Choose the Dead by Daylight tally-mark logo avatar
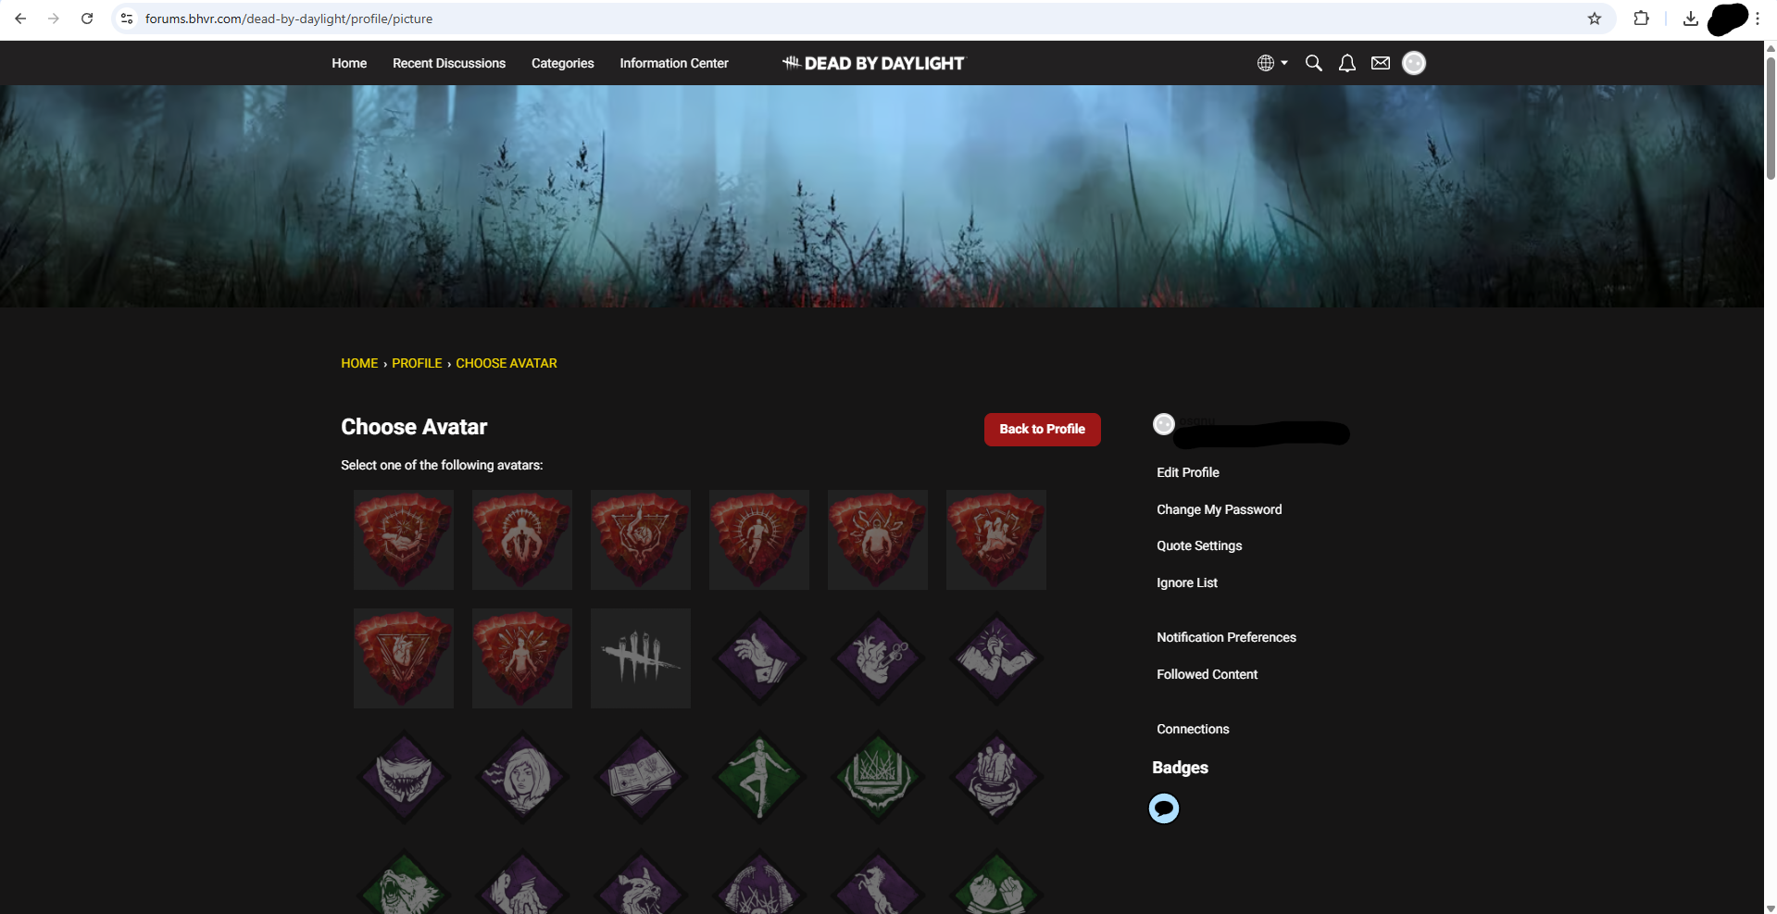1777x914 pixels. (x=641, y=658)
